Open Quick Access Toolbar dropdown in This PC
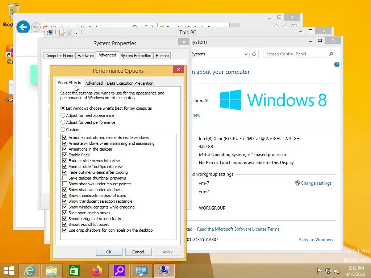Image resolution: width=371 pixels, height=278 pixels. point(77,33)
